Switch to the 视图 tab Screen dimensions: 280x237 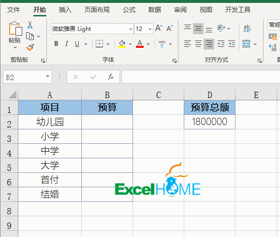pyautogui.click(x=206, y=10)
